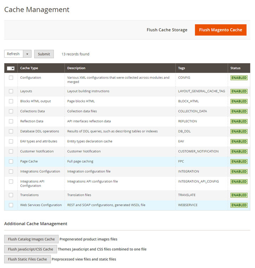
Task: Click the Cache Type column header
Action: tap(29, 68)
